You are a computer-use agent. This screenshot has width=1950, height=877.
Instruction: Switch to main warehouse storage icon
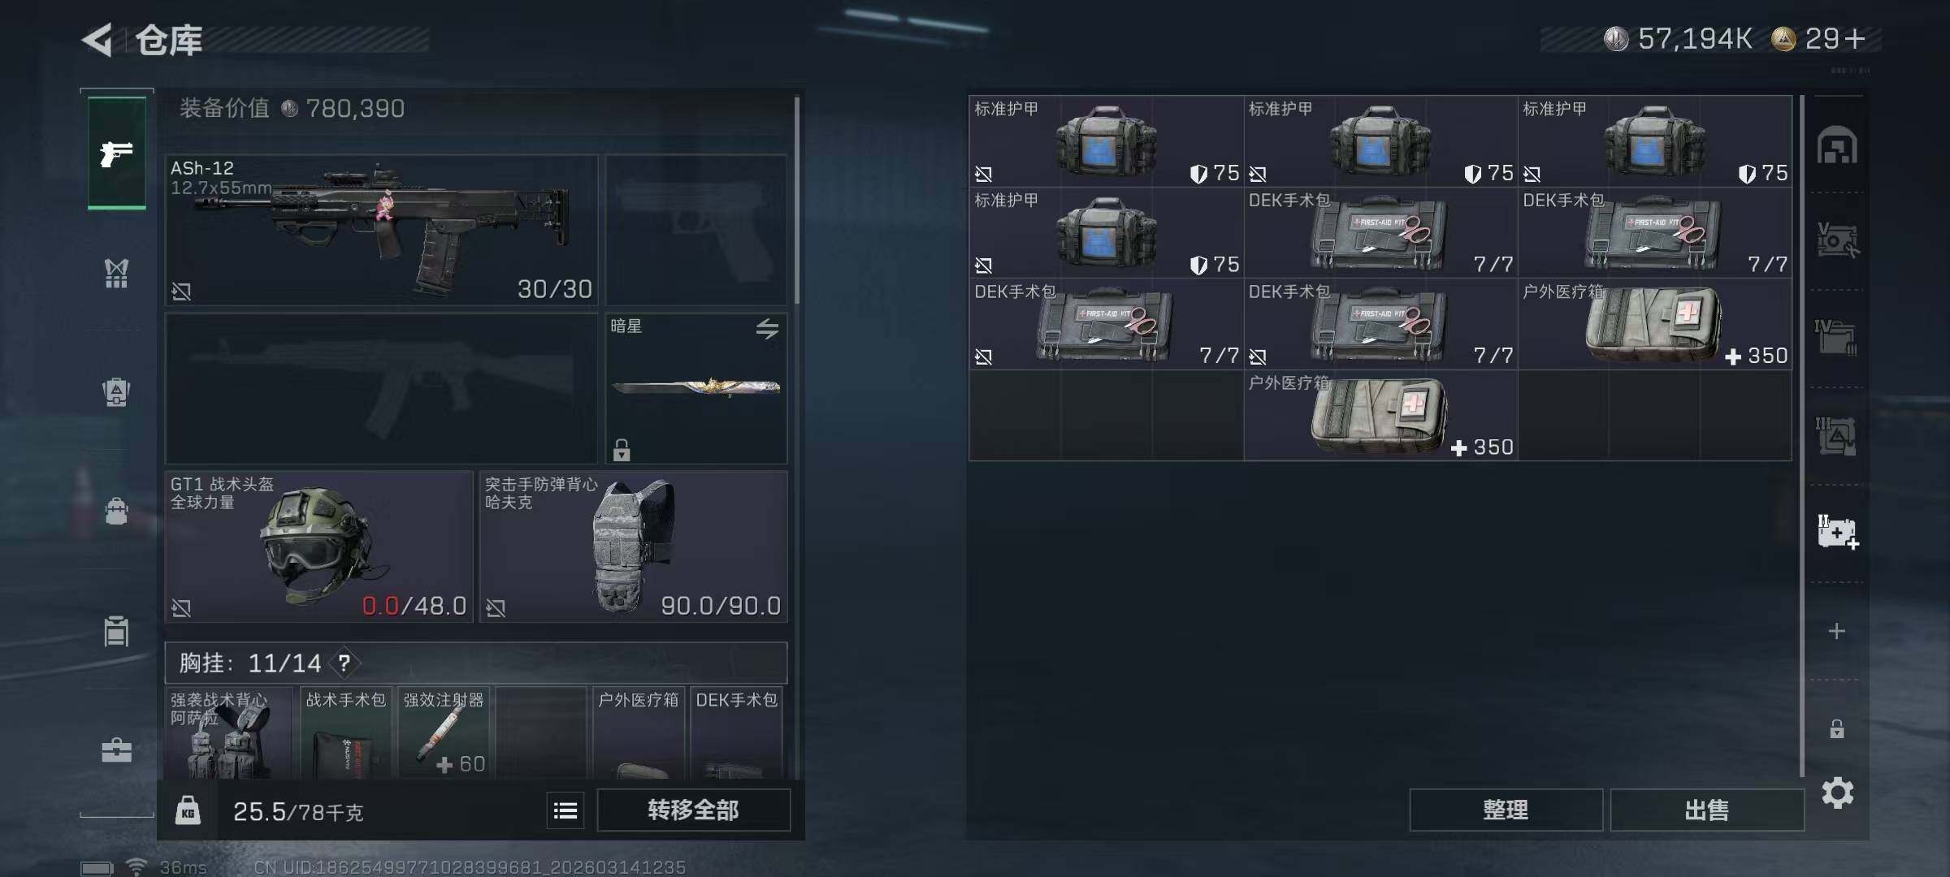(1837, 146)
